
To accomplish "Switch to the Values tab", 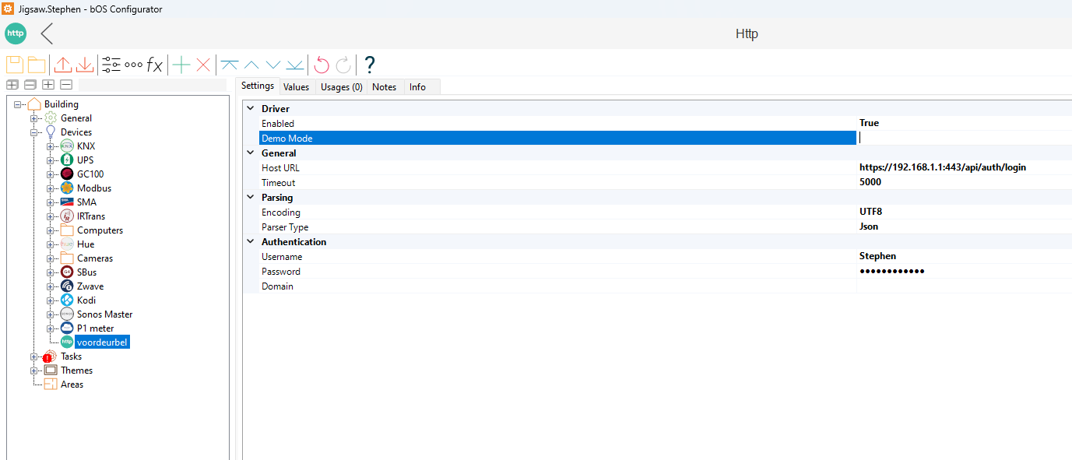I will coord(296,87).
